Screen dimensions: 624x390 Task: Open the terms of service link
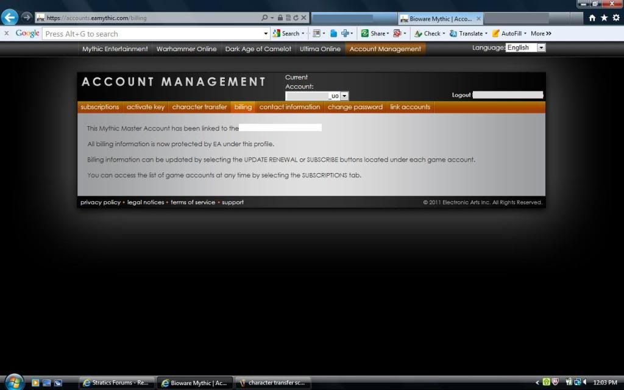[x=193, y=202]
